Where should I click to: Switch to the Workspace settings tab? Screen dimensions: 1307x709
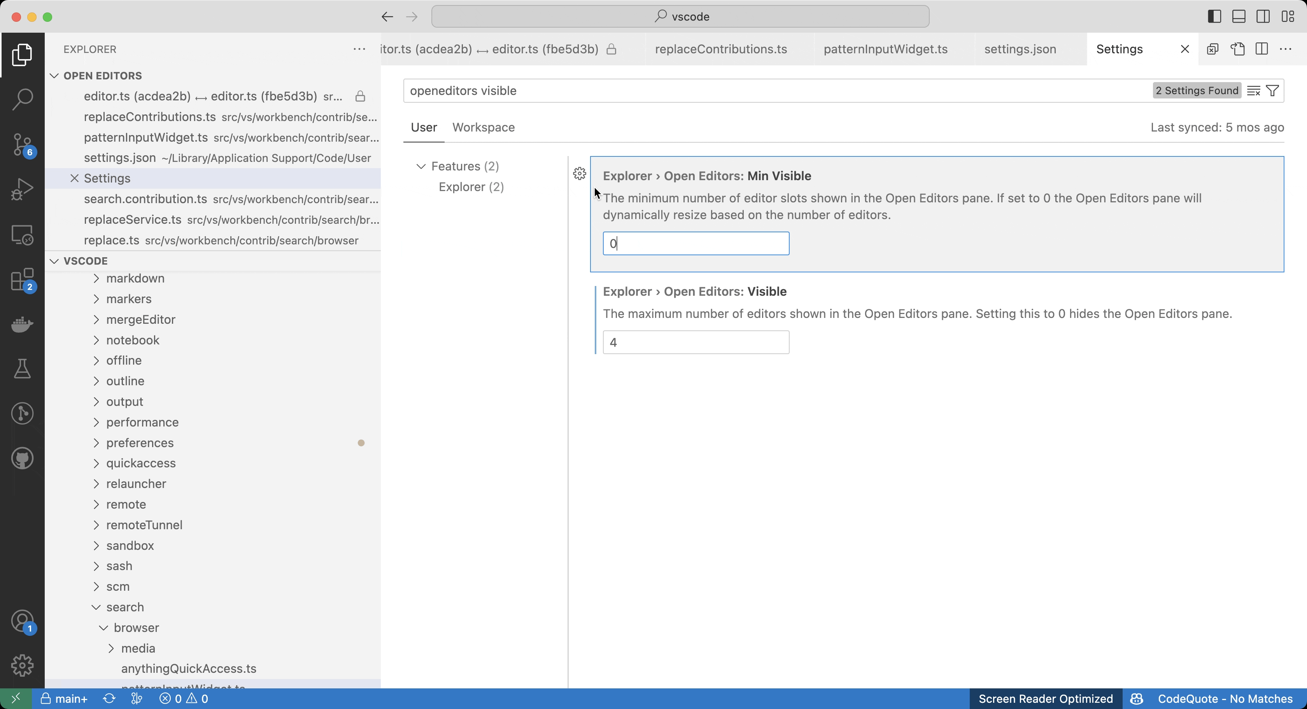point(483,127)
